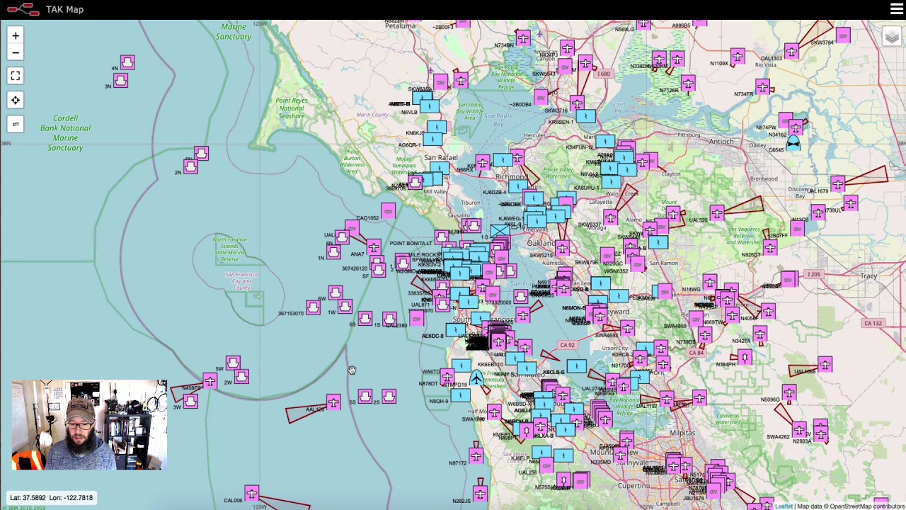Select the N458FS aircraft marker

pos(210,382)
